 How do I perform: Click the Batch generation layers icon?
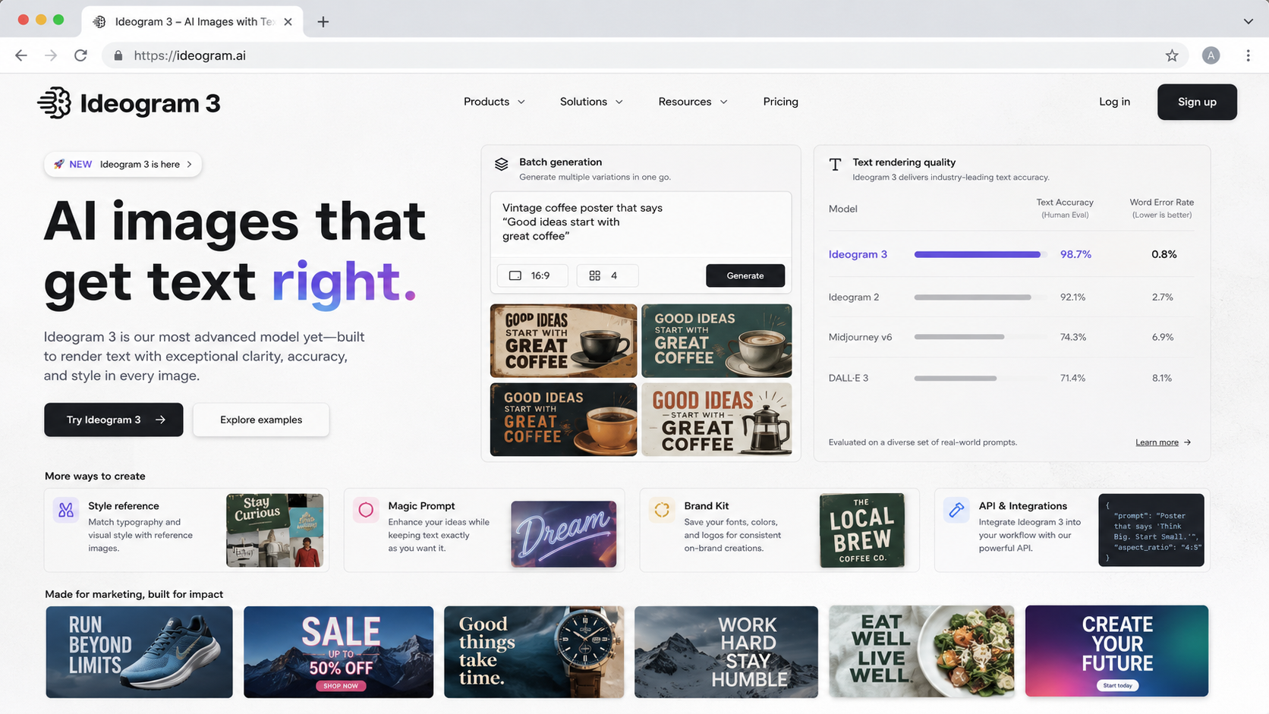pos(501,164)
